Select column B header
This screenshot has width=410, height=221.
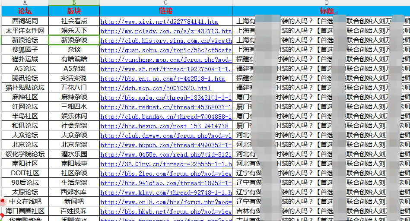(74, 3)
